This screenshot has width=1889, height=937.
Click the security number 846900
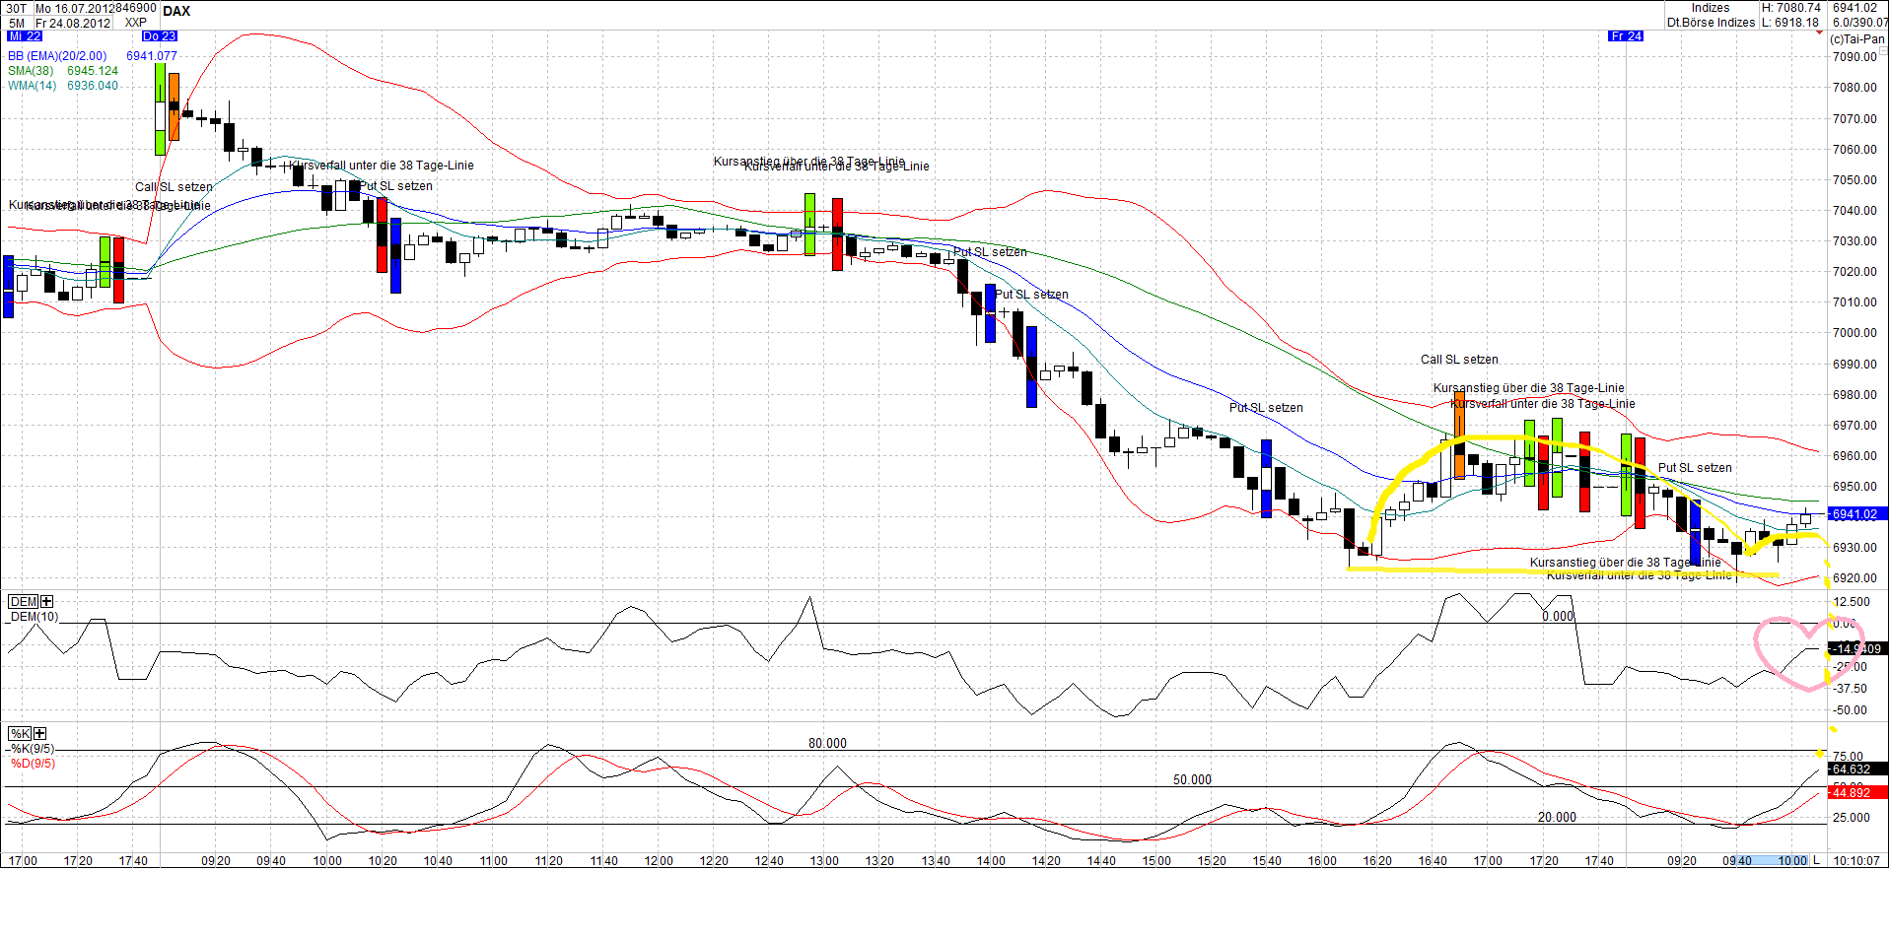click(x=135, y=8)
